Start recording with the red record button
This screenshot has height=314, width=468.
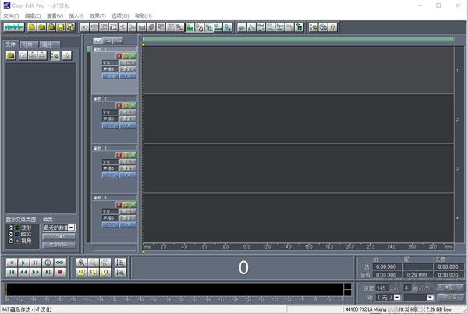click(x=60, y=272)
